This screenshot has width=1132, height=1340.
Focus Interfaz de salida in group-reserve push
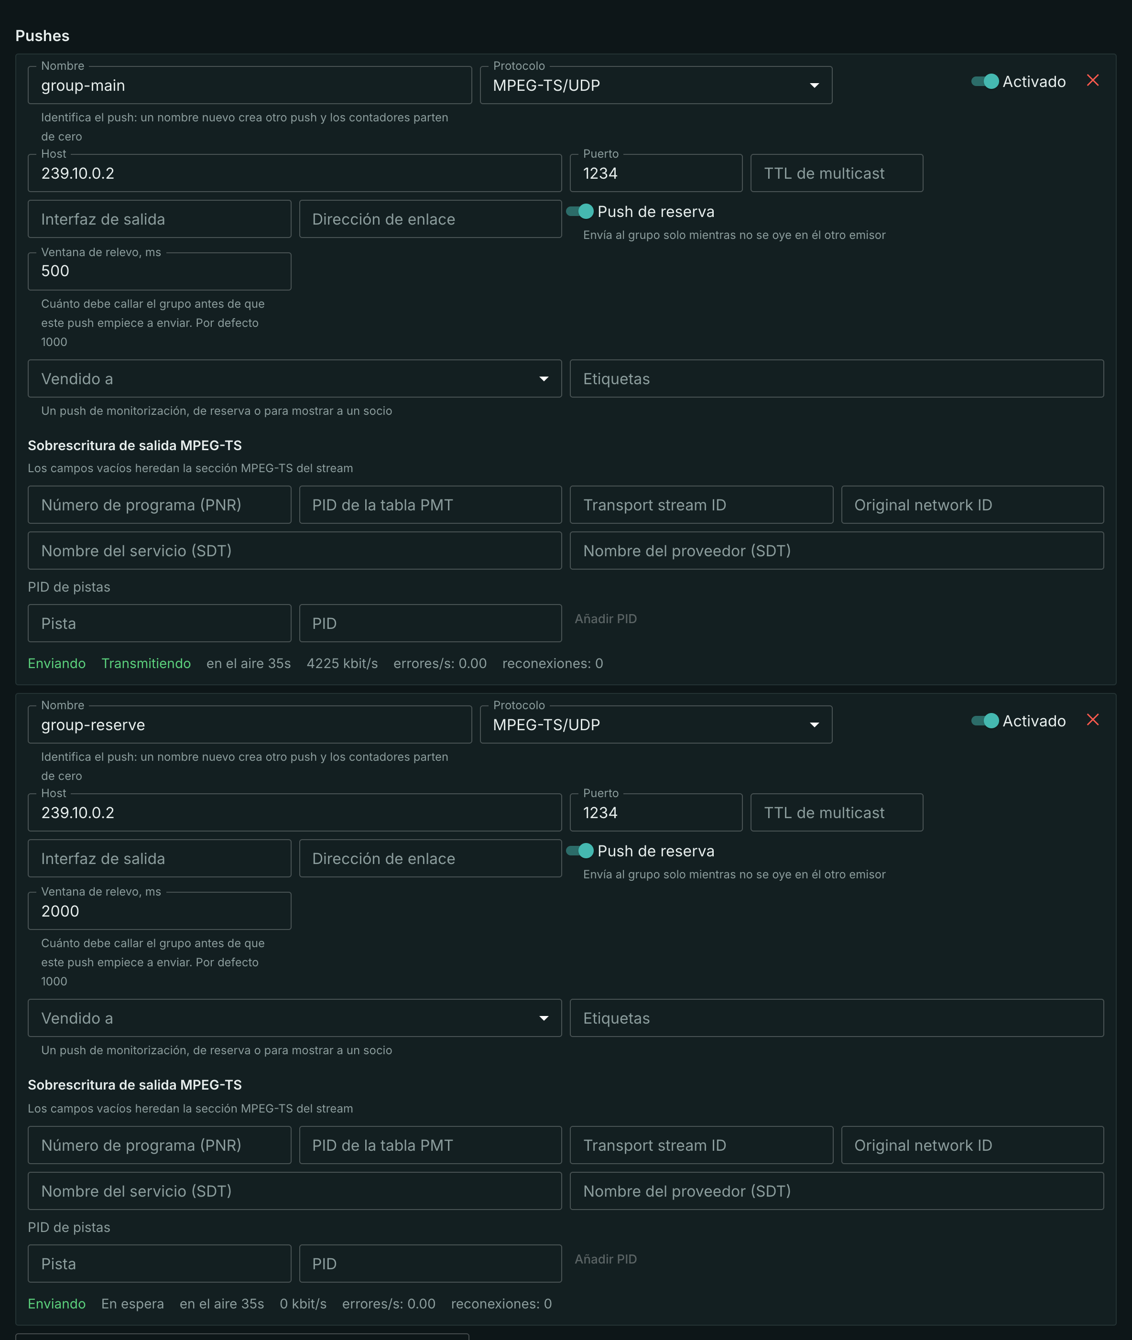(159, 859)
